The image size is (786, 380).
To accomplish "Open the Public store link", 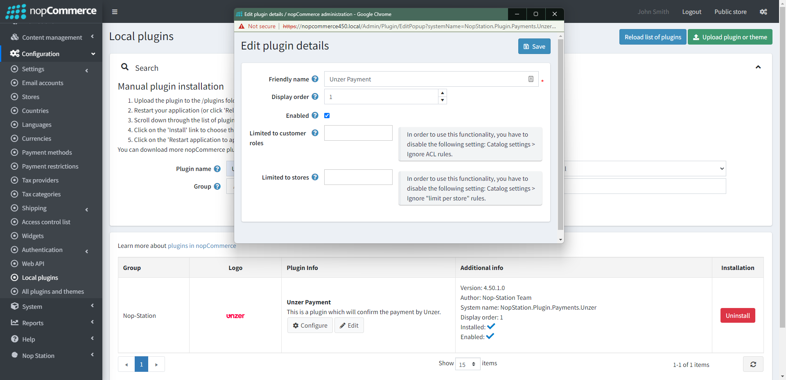I will (x=730, y=12).
